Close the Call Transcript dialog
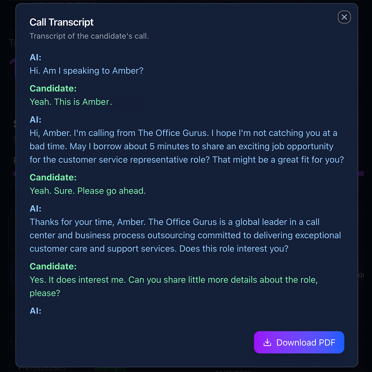This screenshot has width=372, height=372. pyautogui.click(x=344, y=17)
